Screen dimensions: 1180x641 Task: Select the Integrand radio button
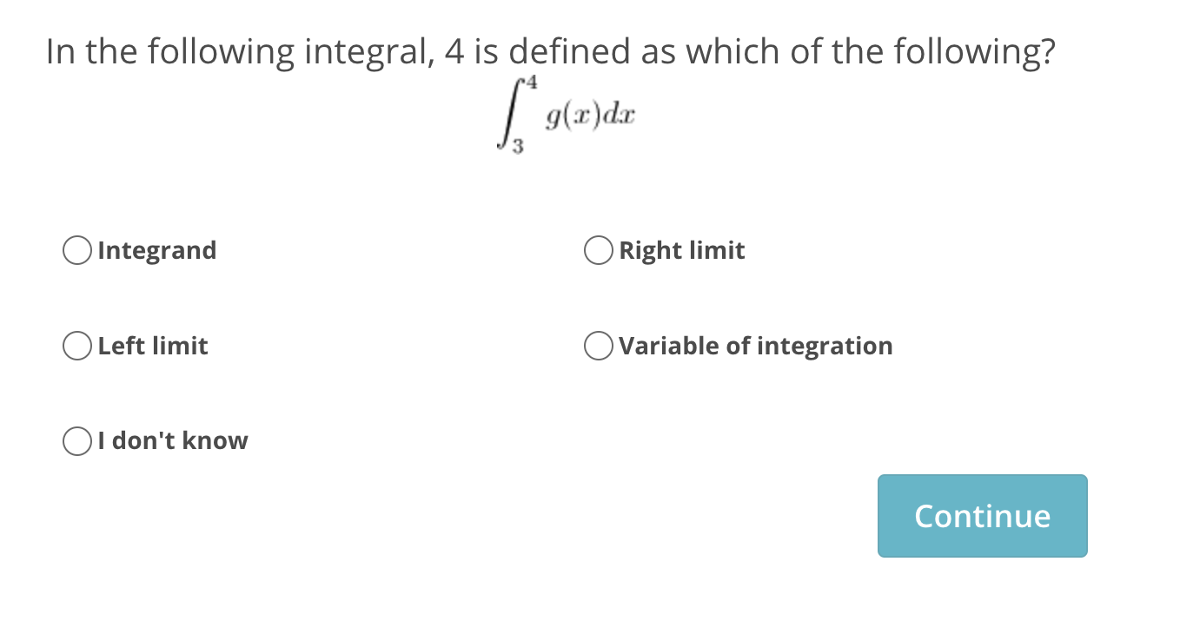[76, 250]
